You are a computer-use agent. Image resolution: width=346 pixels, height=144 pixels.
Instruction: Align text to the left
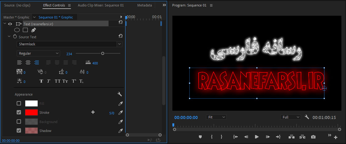coord(20,63)
